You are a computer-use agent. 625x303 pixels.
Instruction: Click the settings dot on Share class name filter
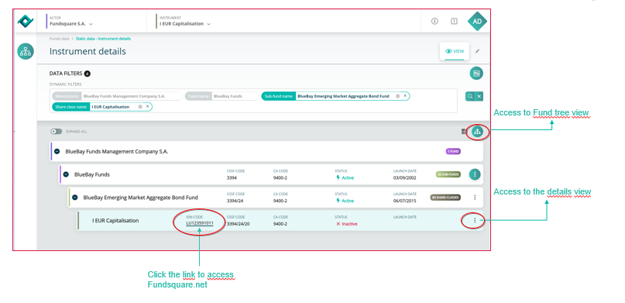[x=140, y=107]
